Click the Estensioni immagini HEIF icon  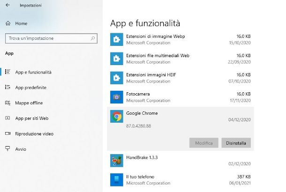(x=117, y=78)
